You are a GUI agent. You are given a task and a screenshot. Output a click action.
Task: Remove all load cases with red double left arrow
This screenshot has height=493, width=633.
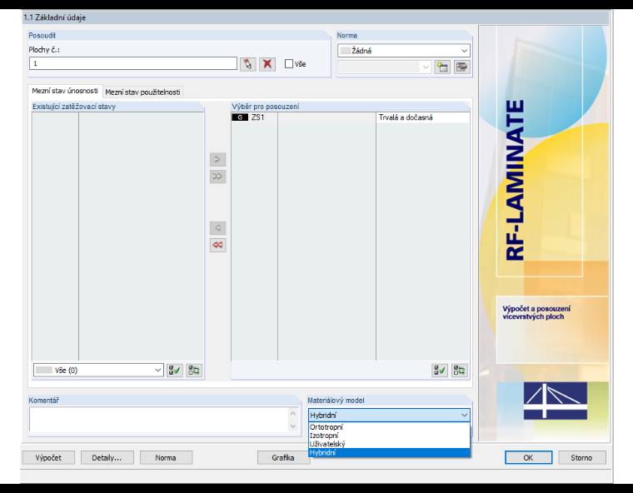tap(217, 245)
